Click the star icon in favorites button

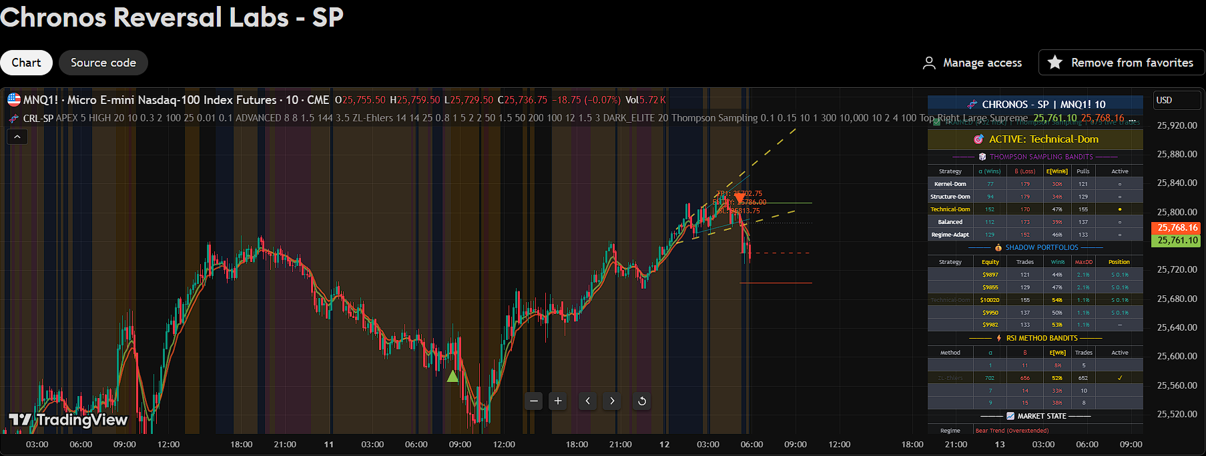[x=1054, y=62]
